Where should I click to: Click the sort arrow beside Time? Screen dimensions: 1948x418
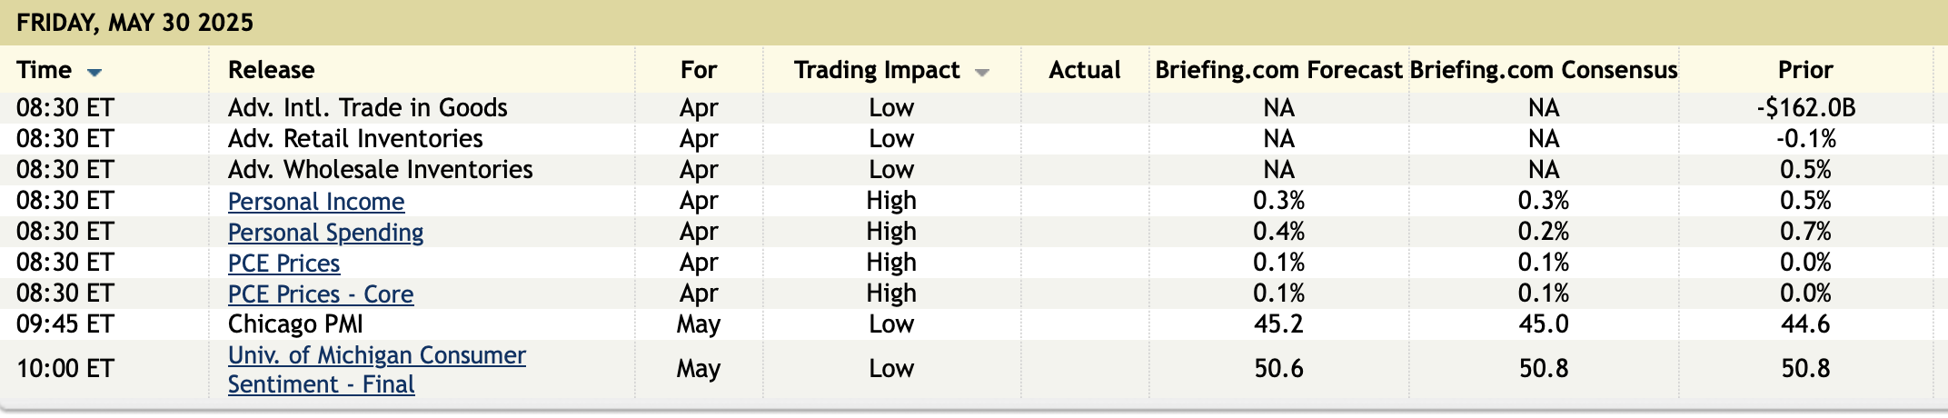[x=94, y=72]
